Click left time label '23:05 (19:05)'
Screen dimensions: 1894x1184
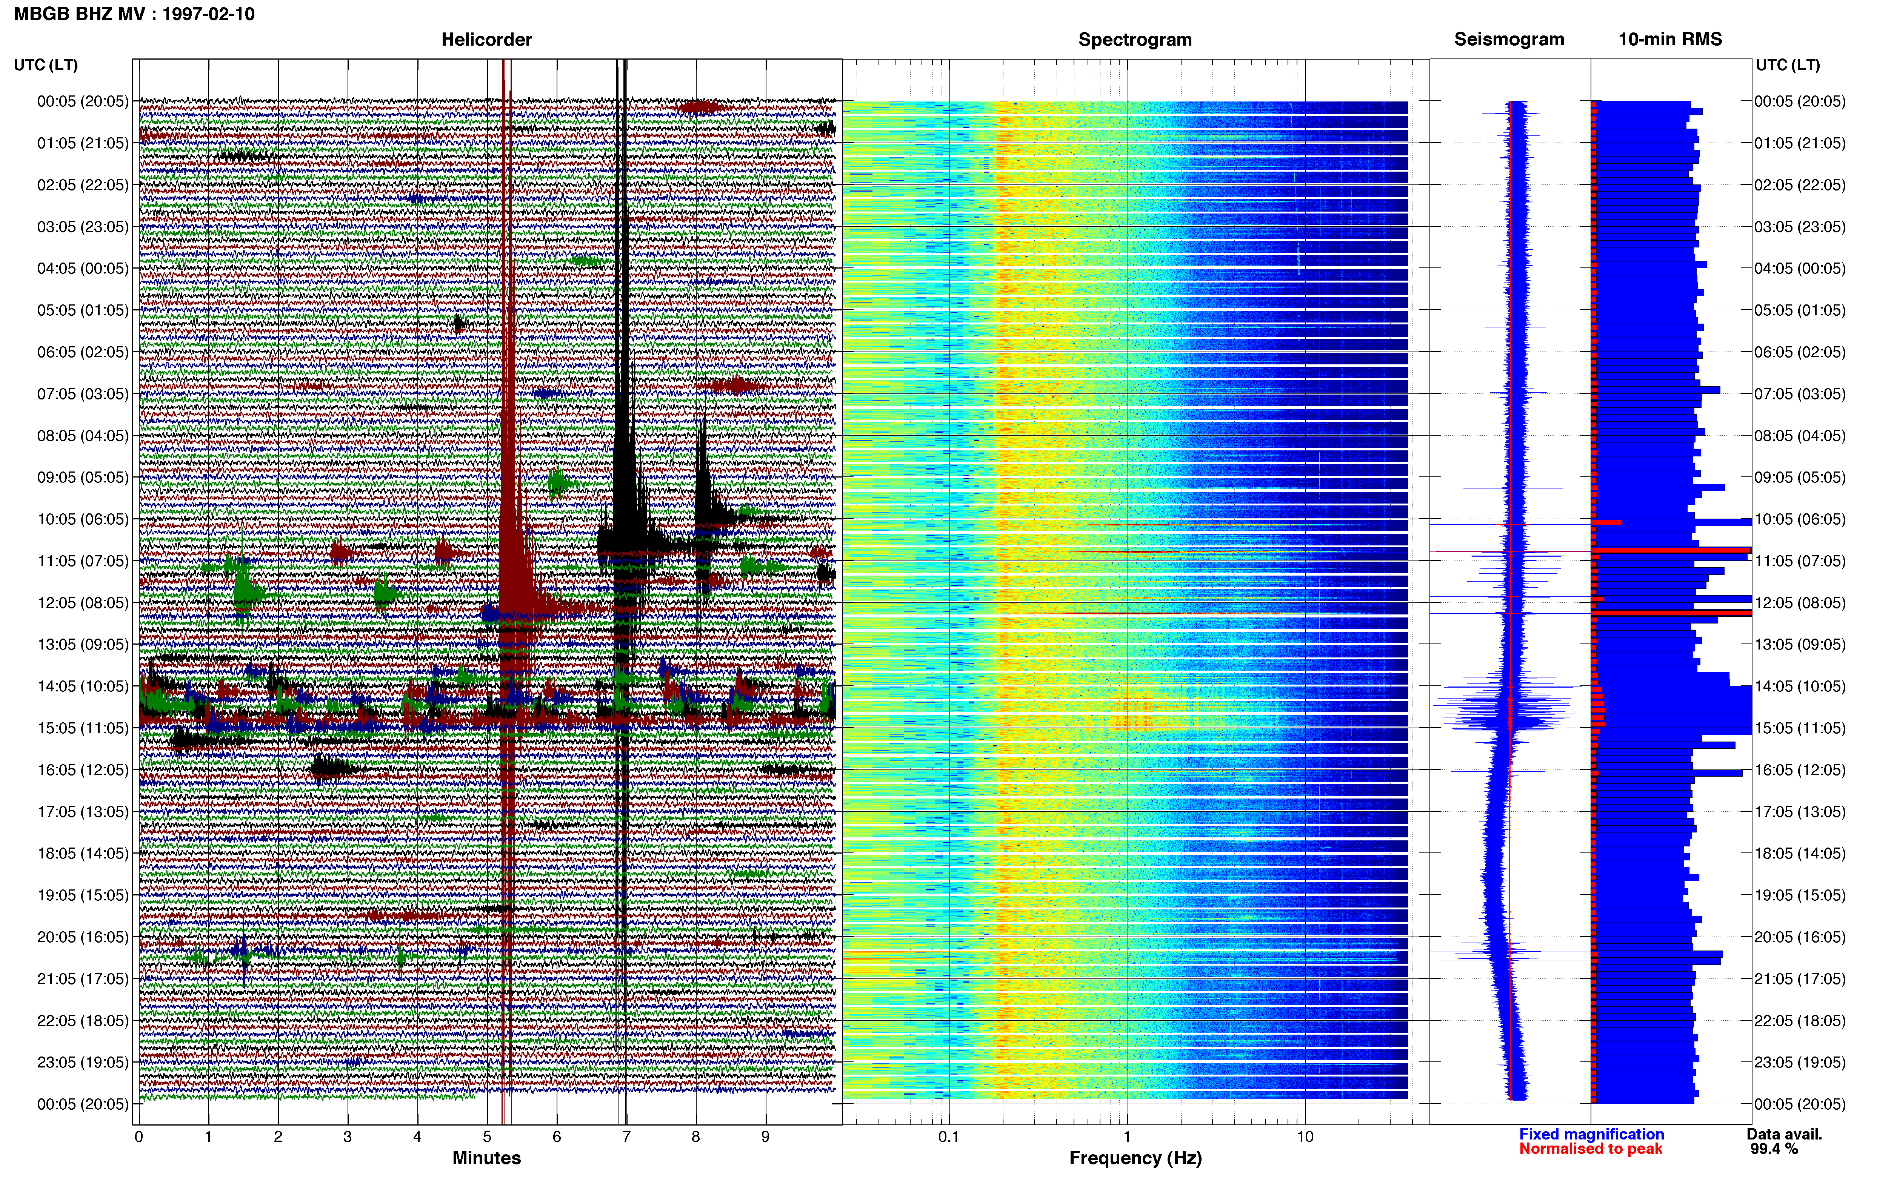click(x=82, y=1063)
